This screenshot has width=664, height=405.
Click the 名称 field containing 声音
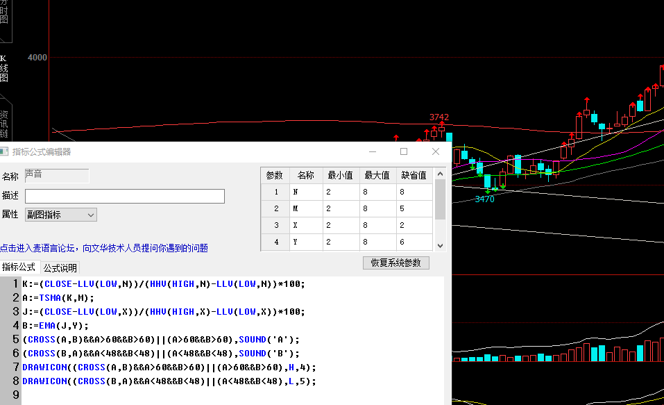[57, 176]
